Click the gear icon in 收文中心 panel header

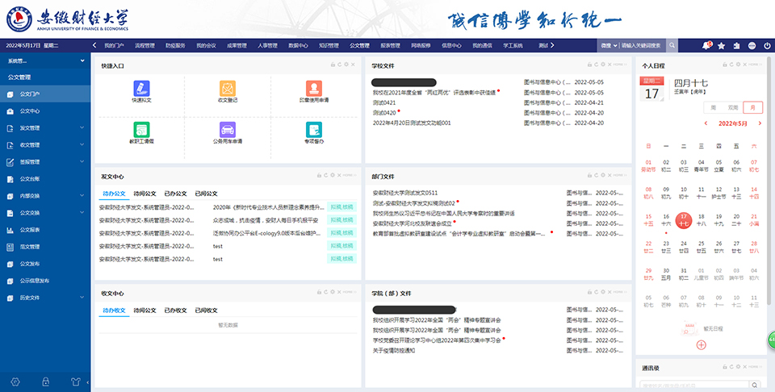[333, 292]
